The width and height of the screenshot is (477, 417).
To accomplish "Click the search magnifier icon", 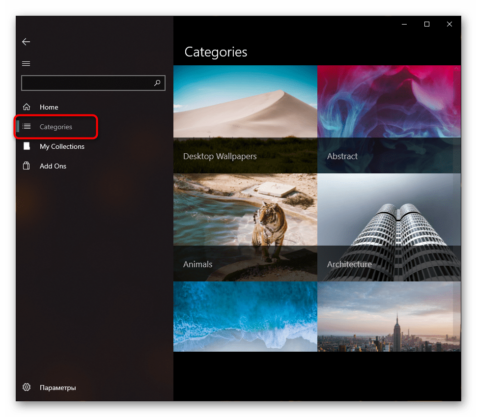I will [157, 83].
